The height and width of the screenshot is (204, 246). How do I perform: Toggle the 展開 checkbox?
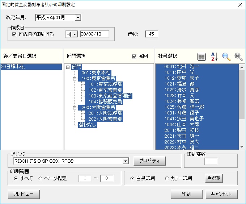tap(134, 57)
